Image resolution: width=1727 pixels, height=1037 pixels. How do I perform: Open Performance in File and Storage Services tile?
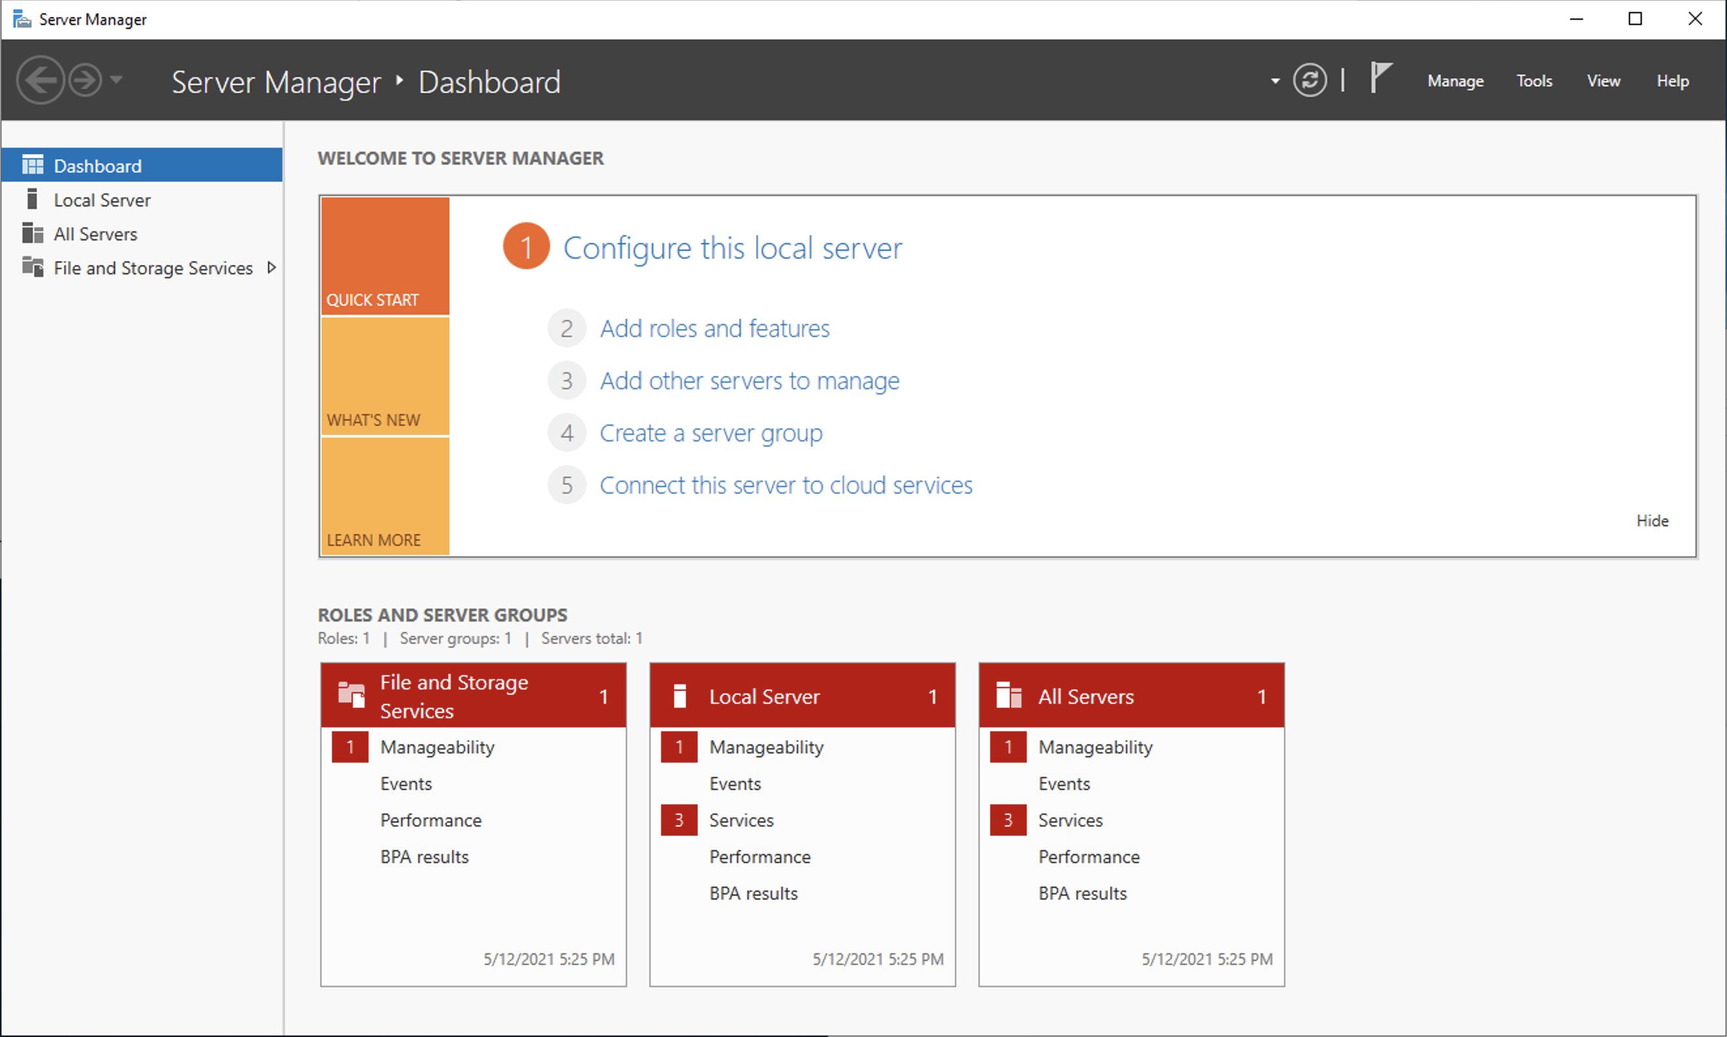[x=430, y=820]
